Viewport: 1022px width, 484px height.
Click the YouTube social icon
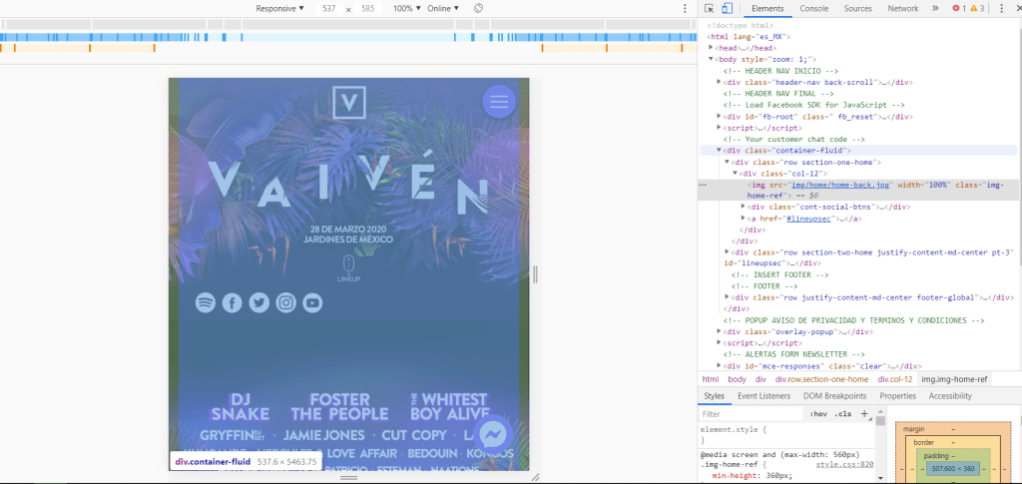point(313,302)
